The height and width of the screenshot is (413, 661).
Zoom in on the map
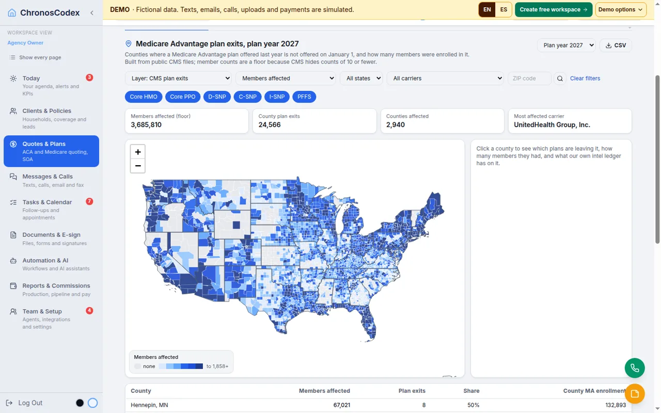[x=138, y=152]
